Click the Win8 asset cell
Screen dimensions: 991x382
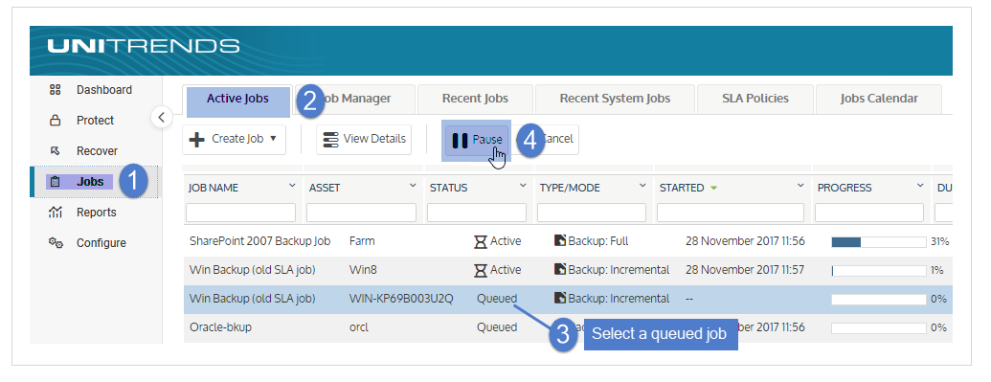pos(364,269)
